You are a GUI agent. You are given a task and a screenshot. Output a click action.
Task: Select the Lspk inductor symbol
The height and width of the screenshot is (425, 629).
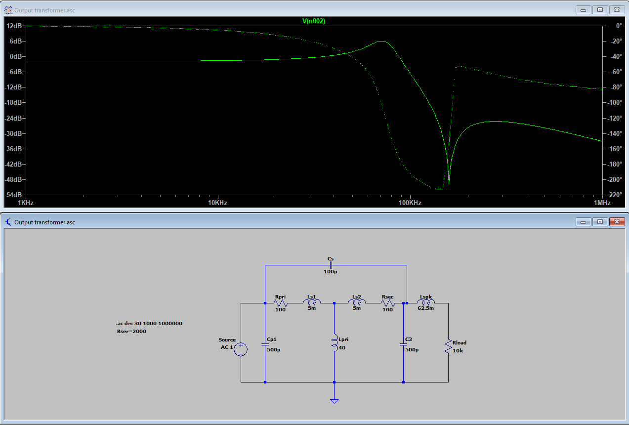coord(426,302)
